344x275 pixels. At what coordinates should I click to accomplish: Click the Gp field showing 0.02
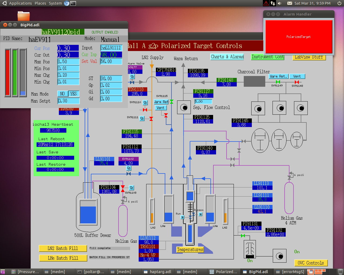tap(111, 85)
